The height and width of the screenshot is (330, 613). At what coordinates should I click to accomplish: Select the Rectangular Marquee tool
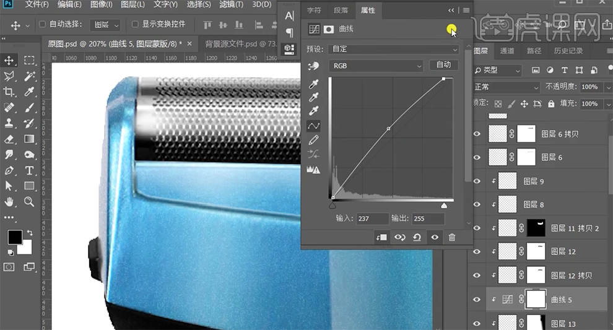(29, 60)
